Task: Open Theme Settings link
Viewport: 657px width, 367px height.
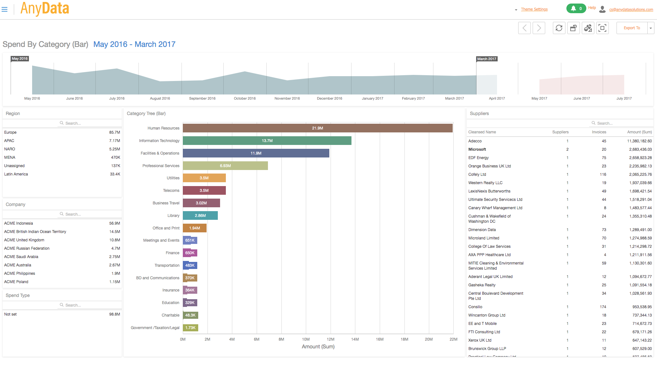Action: click(534, 9)
